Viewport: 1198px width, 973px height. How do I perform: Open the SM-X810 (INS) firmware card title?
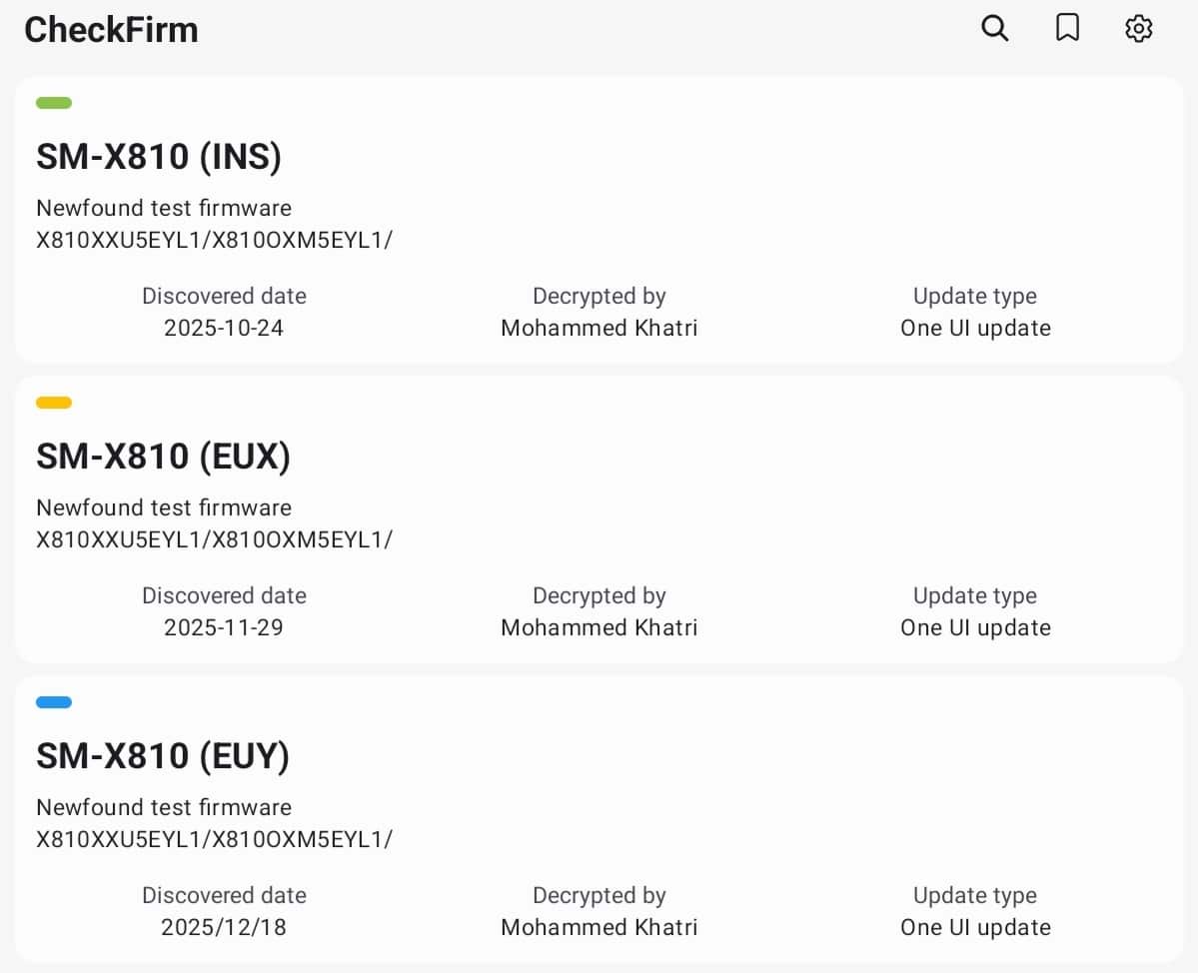click(x=160, y=157)
